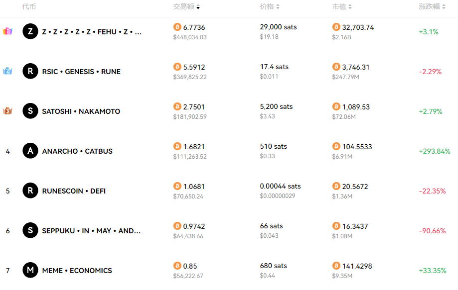458x290 pixels.
Task: Click the MEME ECONOMICS avatar icon
Action: [x=30, y=270]
